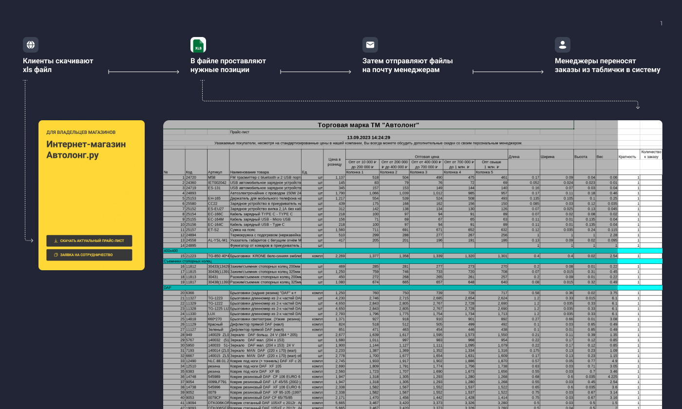Viewport: 682px width, 409px height.
Task: Click order quantity cell in 'Брызговики KRONE' row
Action: click(651, 256)
